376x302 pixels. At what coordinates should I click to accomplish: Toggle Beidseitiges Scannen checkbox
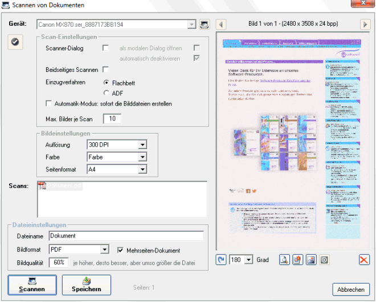tap(105, 70)
